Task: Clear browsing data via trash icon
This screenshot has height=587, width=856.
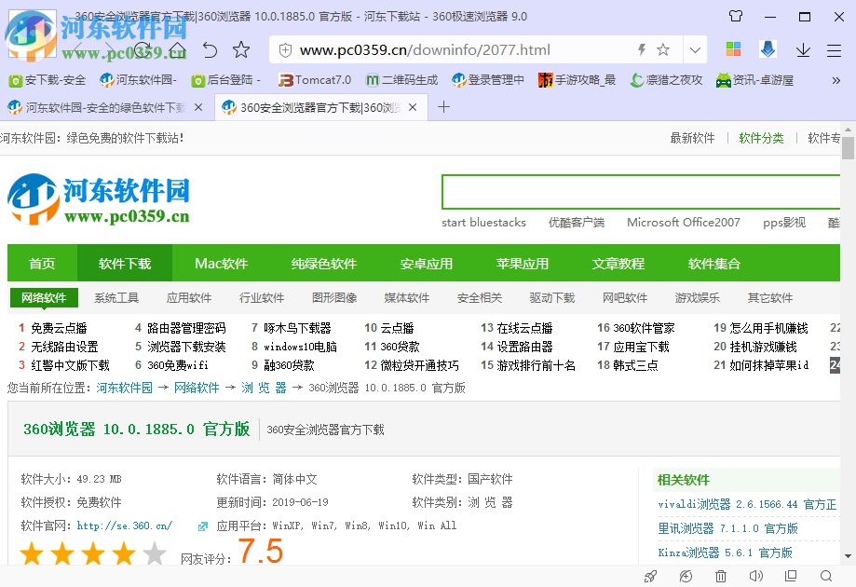Action: [x=720, y=576]
